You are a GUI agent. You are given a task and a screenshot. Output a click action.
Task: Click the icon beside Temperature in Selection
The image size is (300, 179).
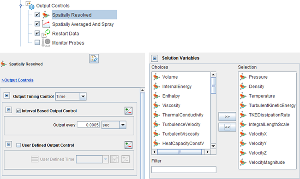[x=243, y=96]
